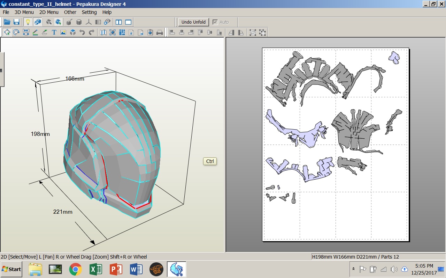Click the folded map pattern icon
The image size is (446, 278).
pos(103,32)
